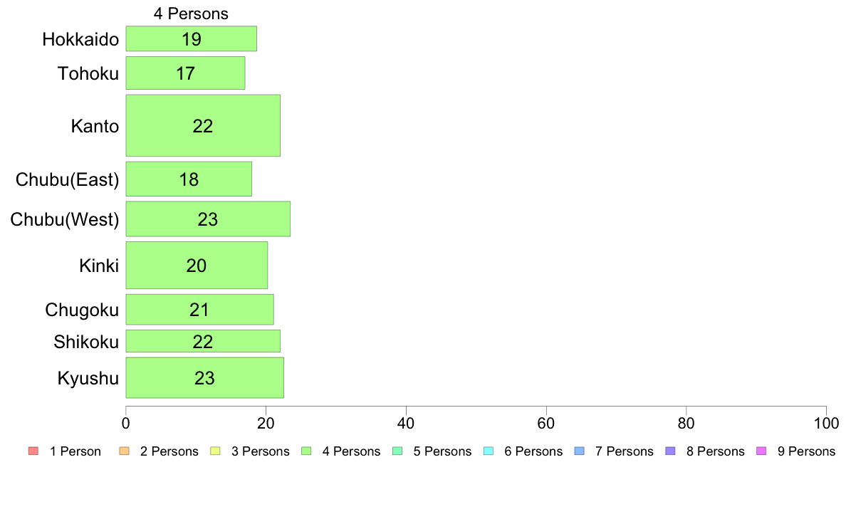Click the Shikoku bar with value 22
This screenshot has height=524, width=846.
tap(203, 341)
